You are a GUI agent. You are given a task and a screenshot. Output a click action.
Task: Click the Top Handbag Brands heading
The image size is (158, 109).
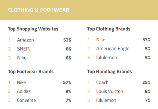coord(110,72)
